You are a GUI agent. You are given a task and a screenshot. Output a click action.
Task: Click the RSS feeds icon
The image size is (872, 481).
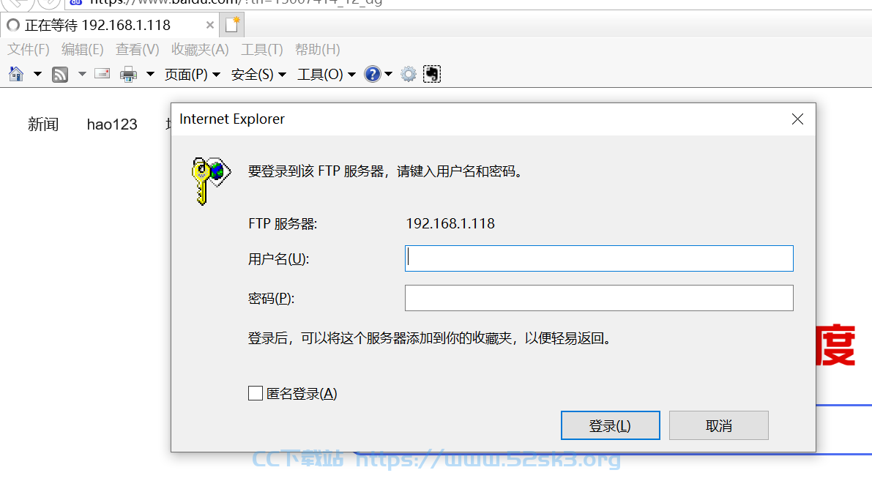click(59, 74)
